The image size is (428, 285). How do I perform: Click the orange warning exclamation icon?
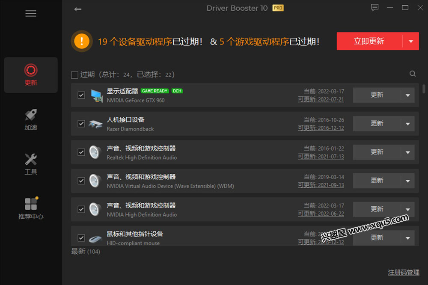82,41
